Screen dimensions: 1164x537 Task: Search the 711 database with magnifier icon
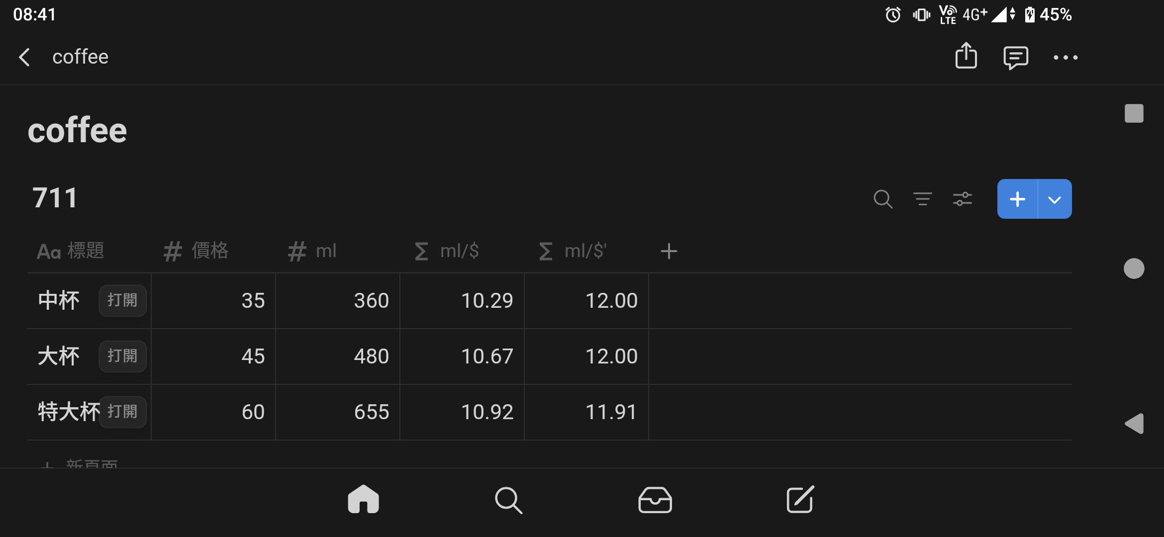(x=883, y=199)
